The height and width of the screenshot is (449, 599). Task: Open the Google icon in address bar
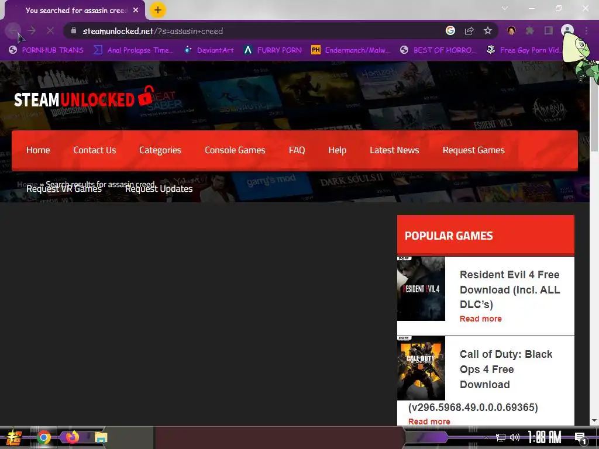pyautogui.click(x=450, y=30)
